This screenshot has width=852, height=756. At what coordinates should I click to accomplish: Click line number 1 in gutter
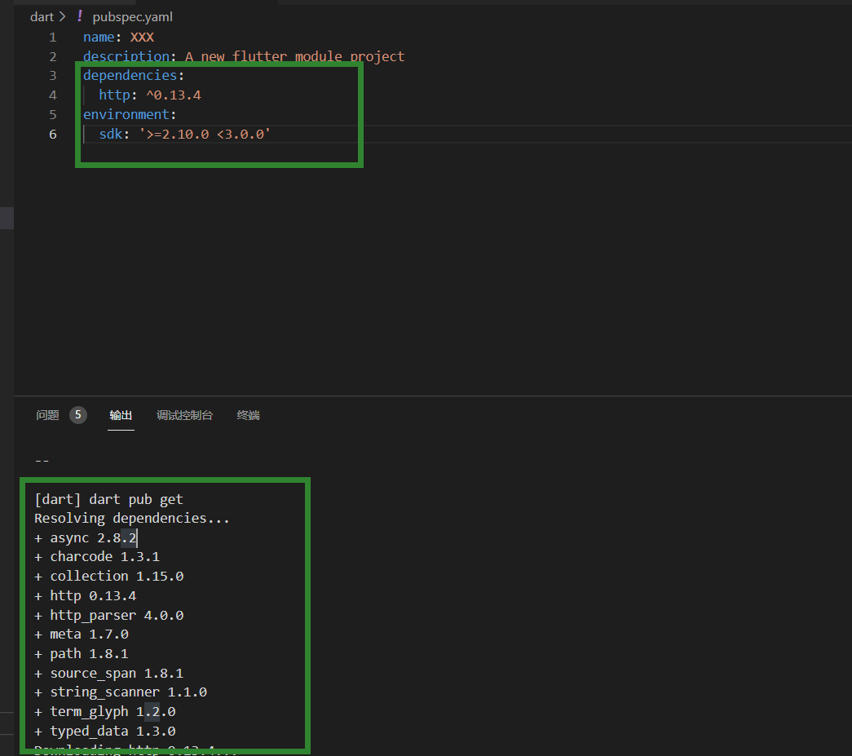pos(53,38)
